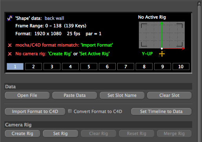Select data slot 8
The width and height of the screenshot is (202, 142).
point(144,66)
